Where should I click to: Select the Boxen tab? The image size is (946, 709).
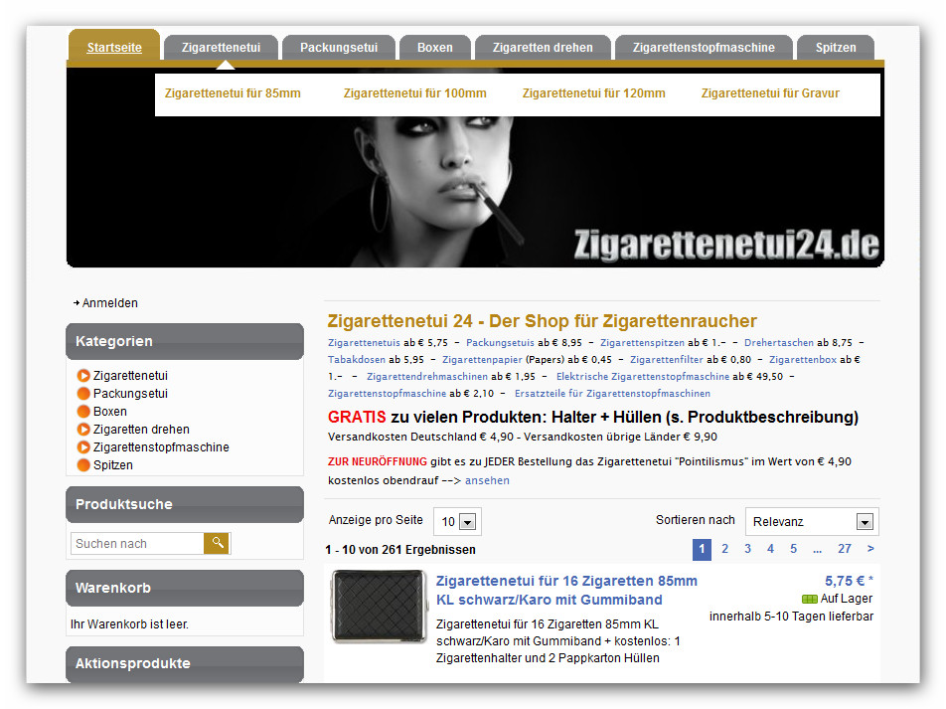point(434,47)
